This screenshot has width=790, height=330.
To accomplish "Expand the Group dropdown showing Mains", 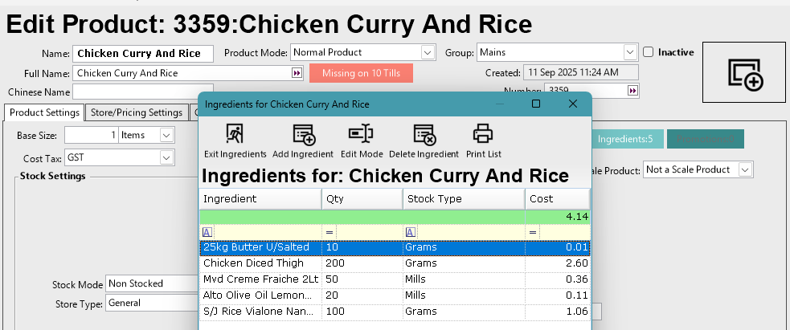I will click(x=629, y=52).
